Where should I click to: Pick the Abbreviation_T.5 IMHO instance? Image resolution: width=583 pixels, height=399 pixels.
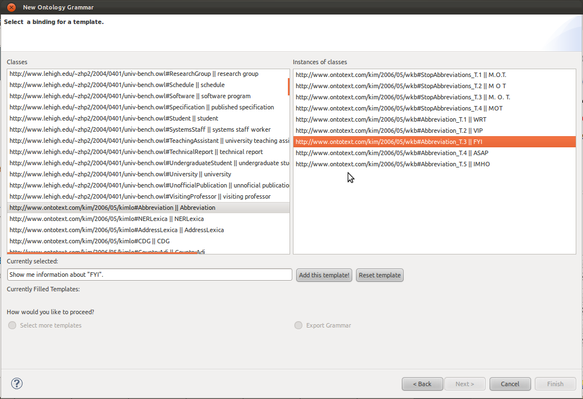click(x=392, y=164)
